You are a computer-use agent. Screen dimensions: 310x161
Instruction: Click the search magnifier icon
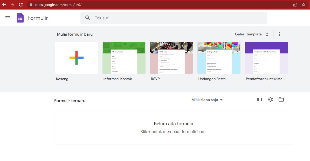[87, 18]
